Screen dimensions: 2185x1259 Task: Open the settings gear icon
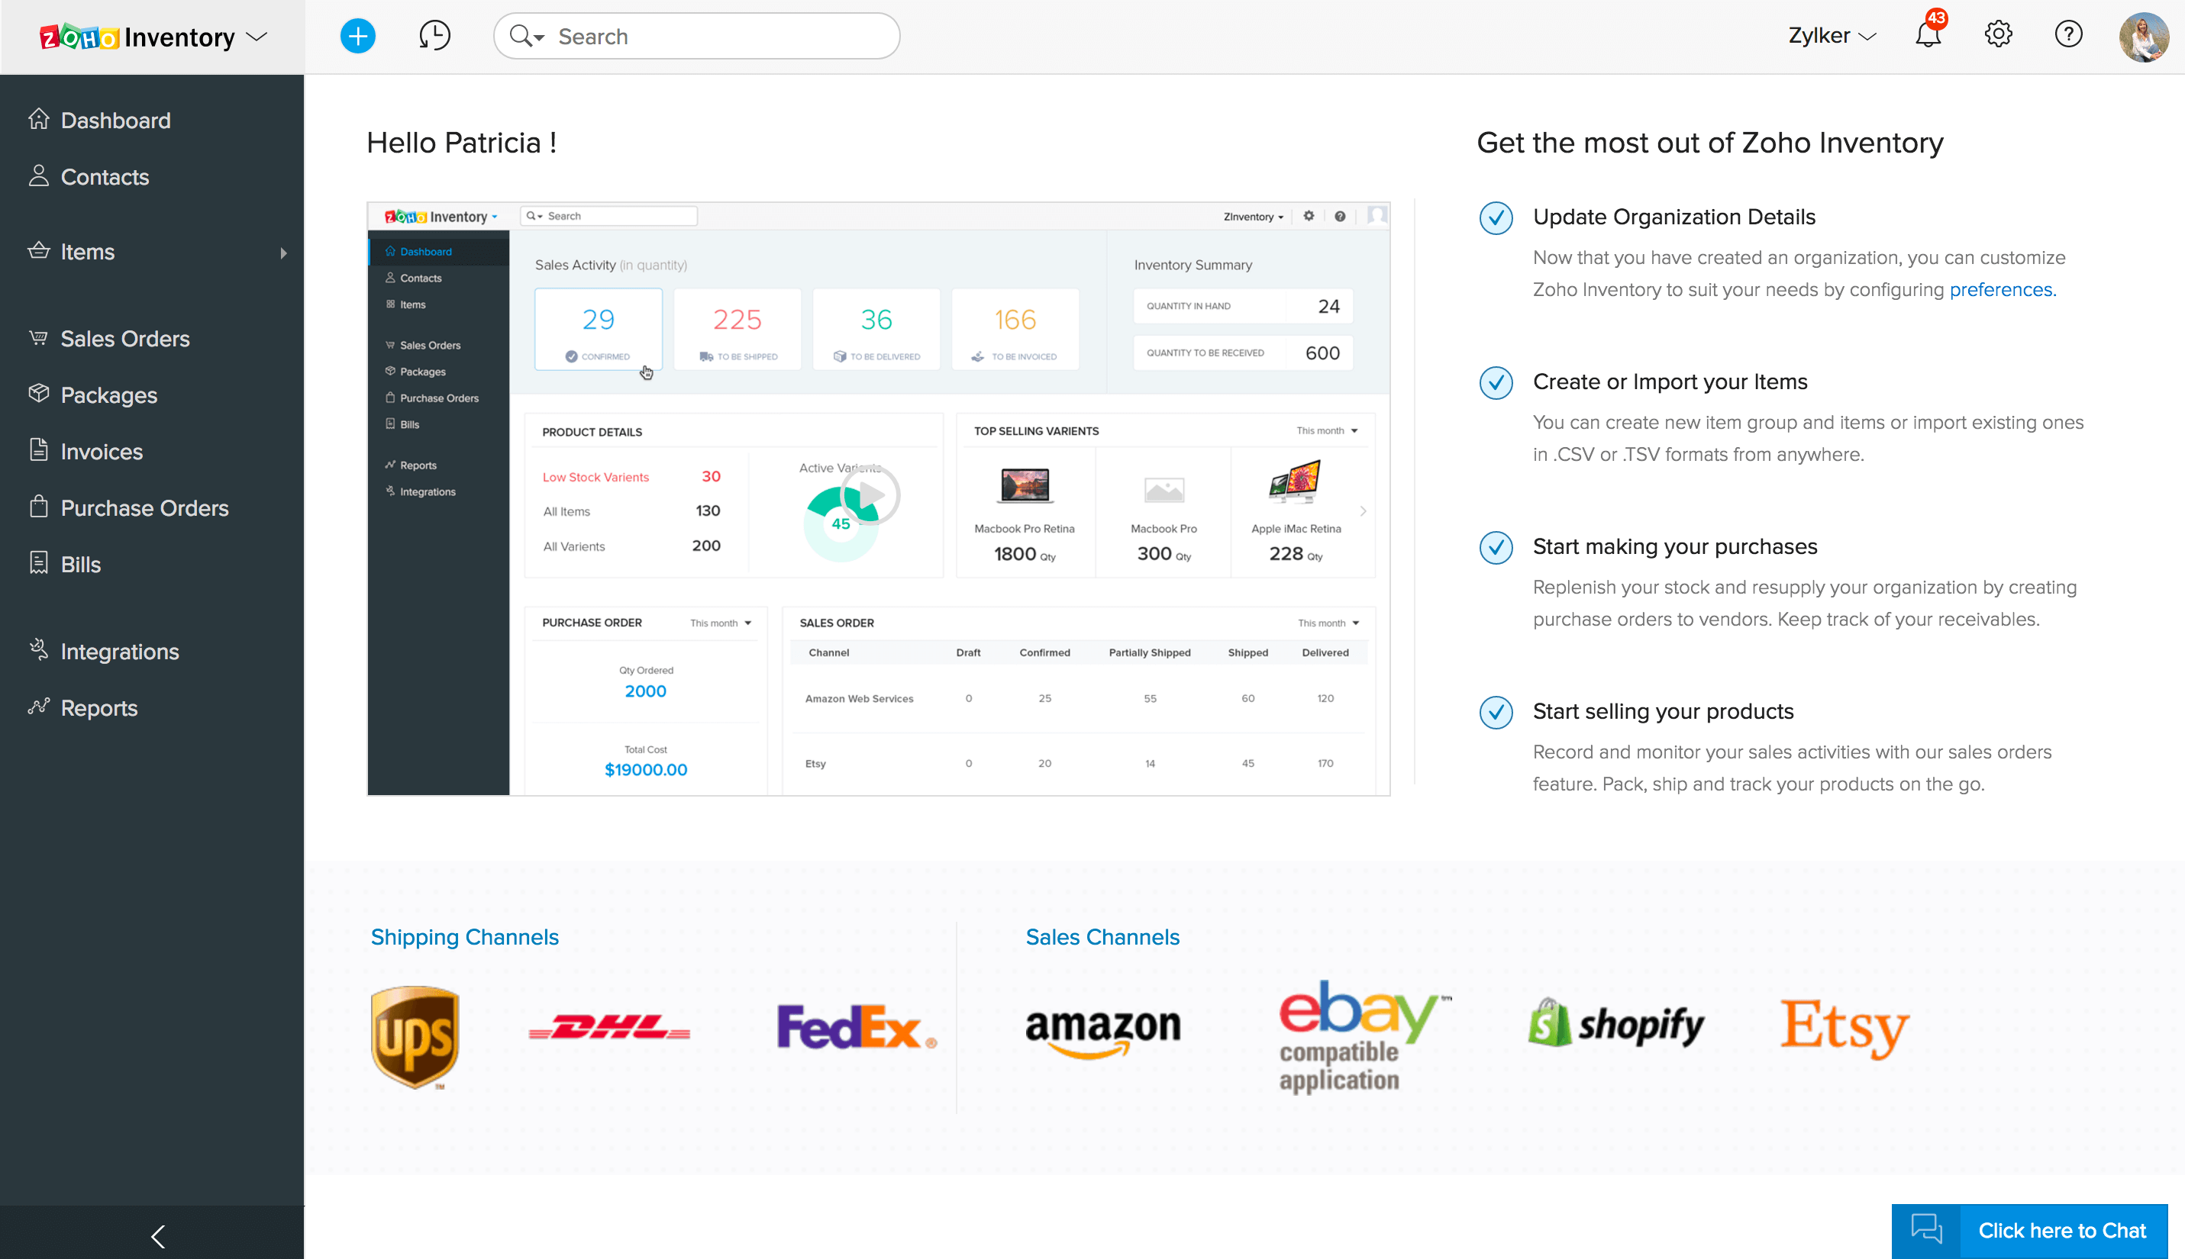tap(1998, 35)
